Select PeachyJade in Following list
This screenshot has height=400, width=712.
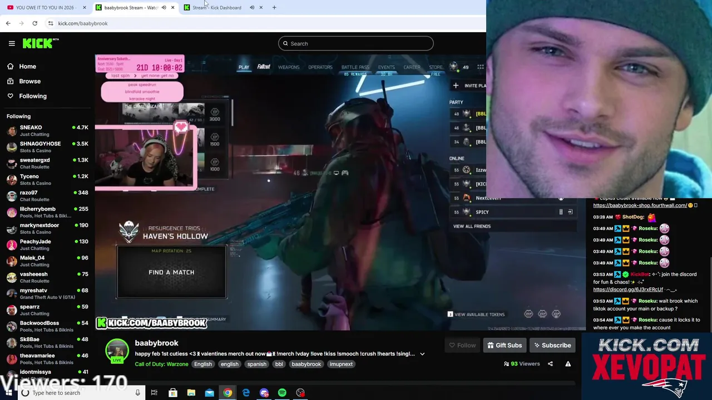(x=47, y=244)
